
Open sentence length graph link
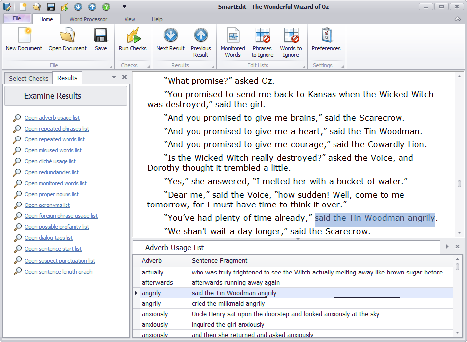(x=59, y=272)
